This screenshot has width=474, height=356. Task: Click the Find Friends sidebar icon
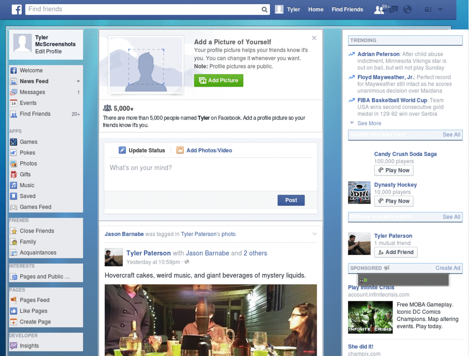pos(13,114)
